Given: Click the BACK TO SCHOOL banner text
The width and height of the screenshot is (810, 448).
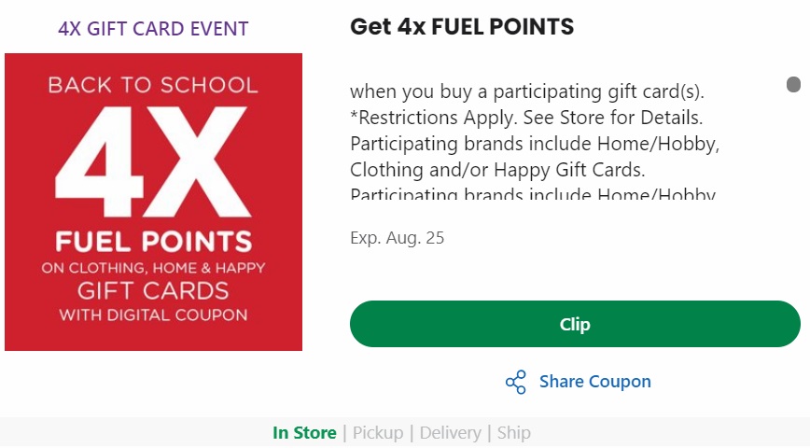Looking at the screenshot, I should click(x=153, y=85).
